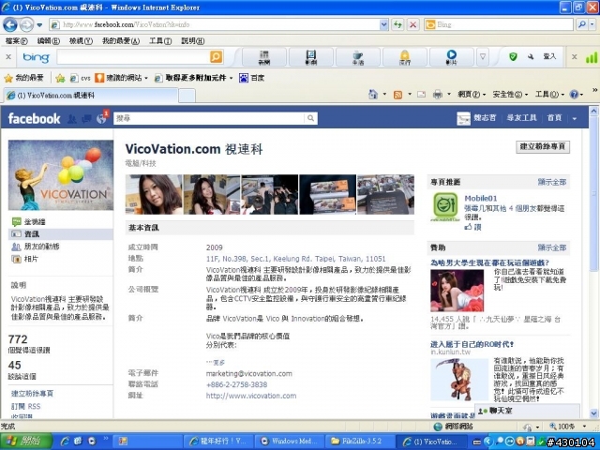The height and width of the screenshot is (450, 600).
Task: Click the Facebook 搜尋 search field
Action: (209, 118)
